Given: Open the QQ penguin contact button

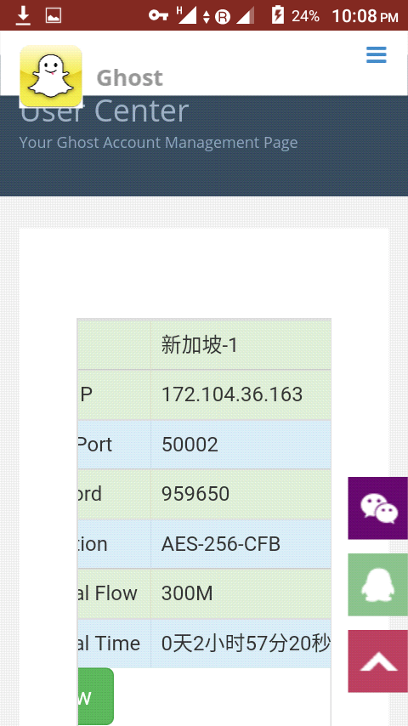Looking at the screenshot, I should pos(378,584).
